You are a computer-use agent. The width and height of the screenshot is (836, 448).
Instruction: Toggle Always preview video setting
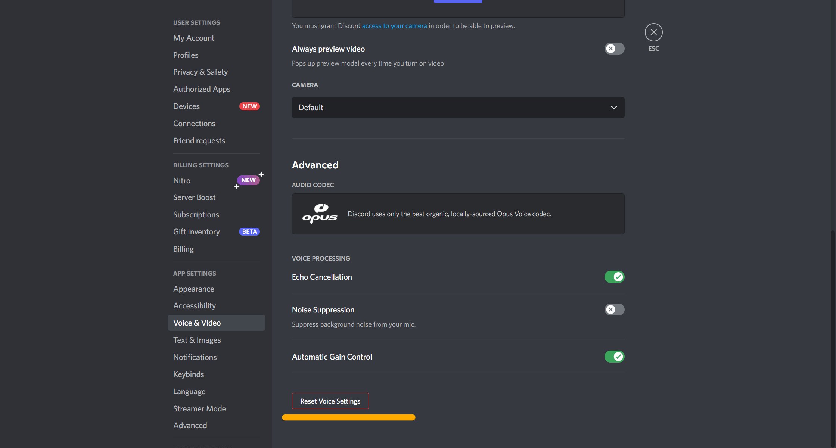coord(614,49)
